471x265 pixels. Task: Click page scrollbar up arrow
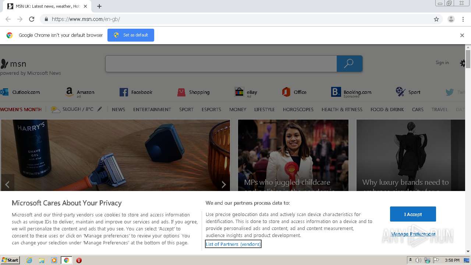[468, 47]
